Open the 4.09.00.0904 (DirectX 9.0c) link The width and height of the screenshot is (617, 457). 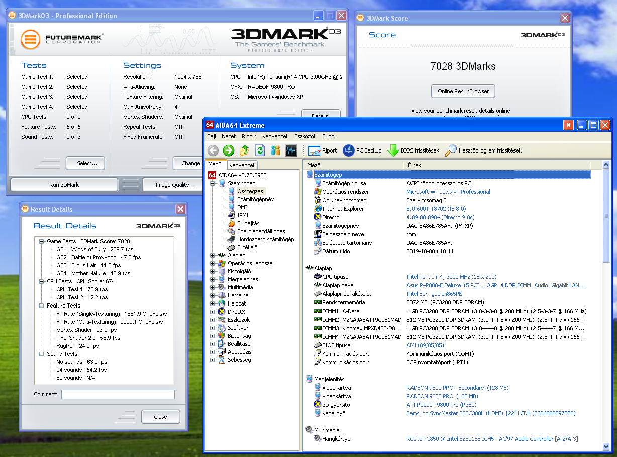(x=440, y=217)
